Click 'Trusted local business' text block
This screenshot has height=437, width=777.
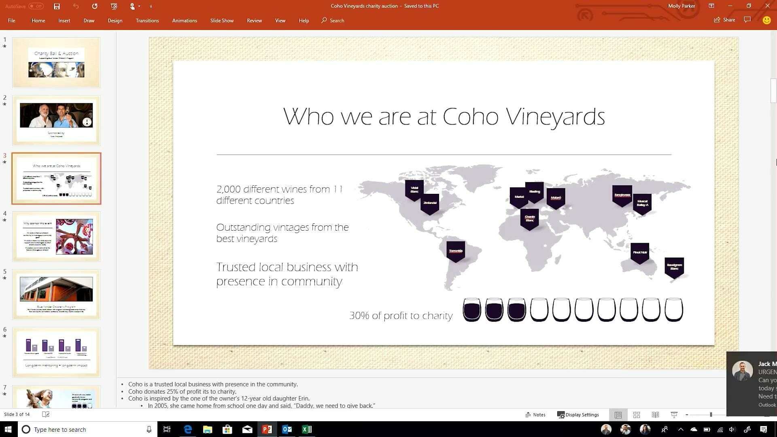(287, 274)
